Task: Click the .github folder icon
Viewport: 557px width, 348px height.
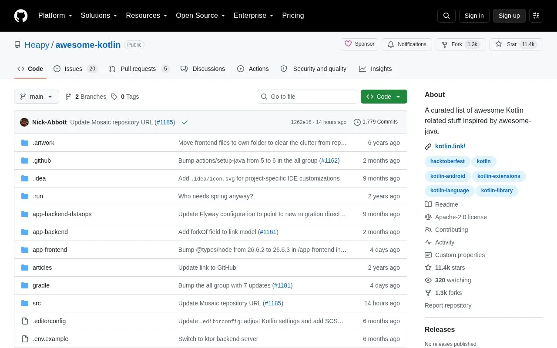Action: pos(25,161)
